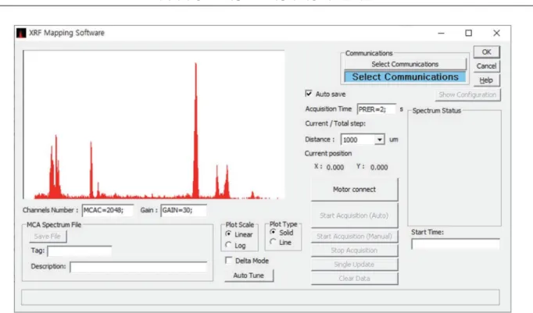
Task: Click the X position value 0.000
Action: [x=335, y=167]
